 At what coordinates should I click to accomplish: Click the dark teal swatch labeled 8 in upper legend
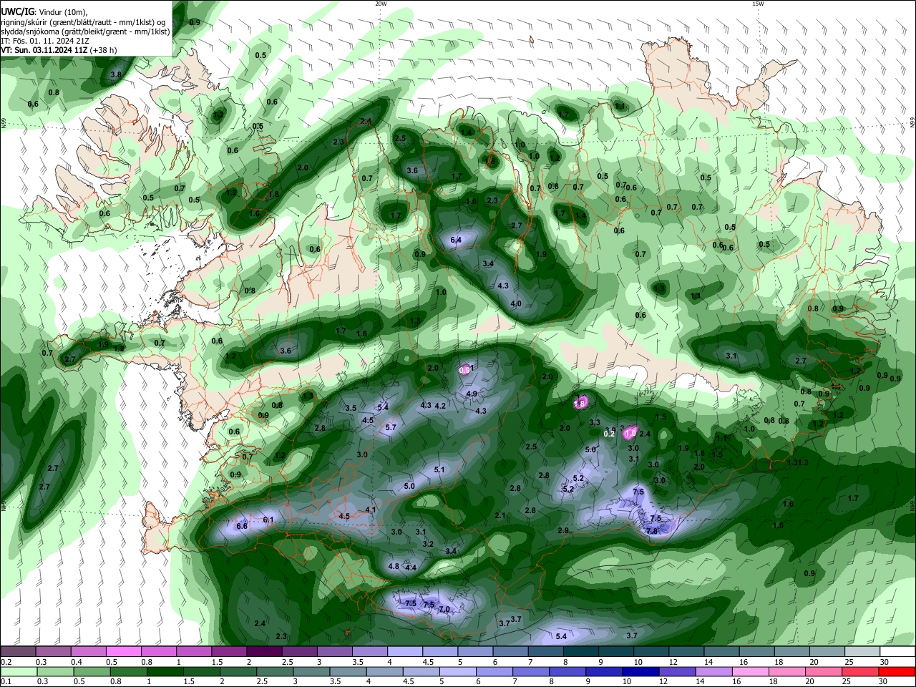click(x=580, y=652)
